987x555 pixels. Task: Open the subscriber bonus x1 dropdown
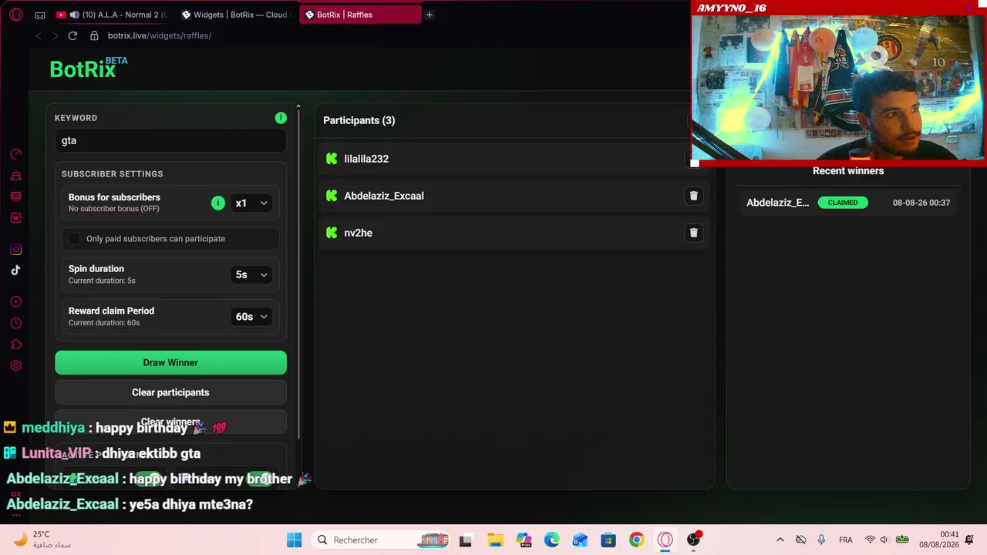[251, 203]
